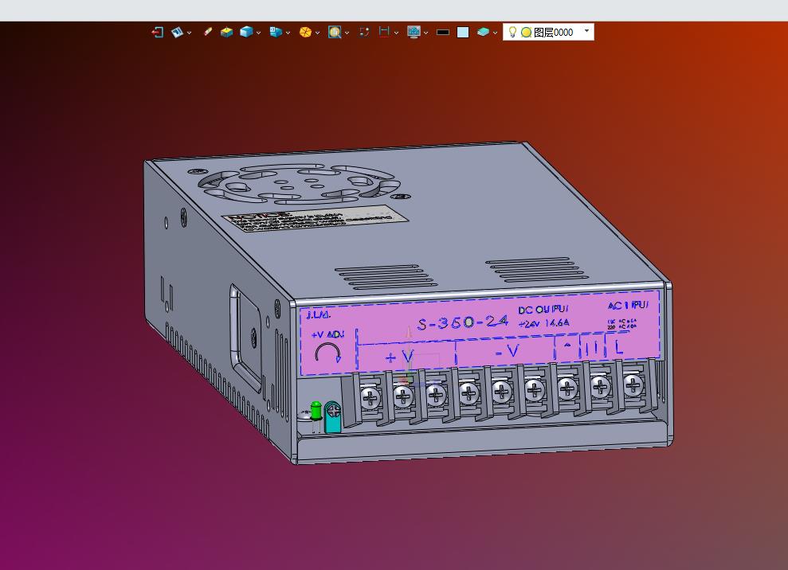Click the yellow circle layer color indicator
The width and height of the screenshot is (788, 570).
pyautogui.click(x=526, y=32)
